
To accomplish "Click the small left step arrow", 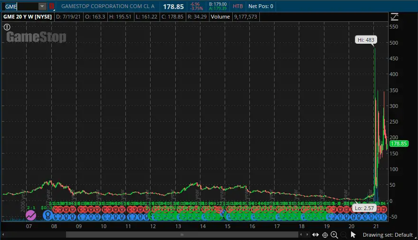I will point(301,235).
